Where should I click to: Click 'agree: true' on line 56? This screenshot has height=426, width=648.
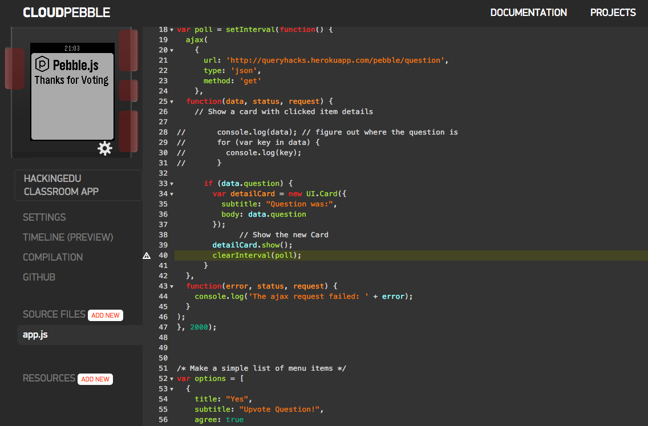(x=219, y=420)
